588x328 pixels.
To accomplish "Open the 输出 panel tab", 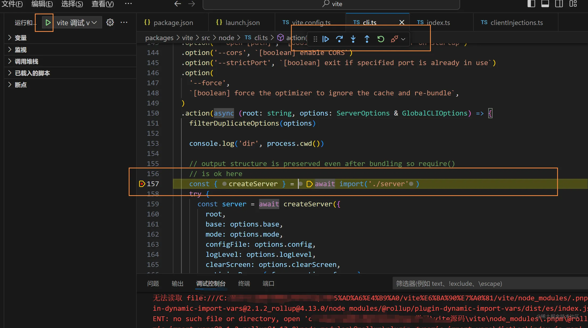I will (177, 284).
